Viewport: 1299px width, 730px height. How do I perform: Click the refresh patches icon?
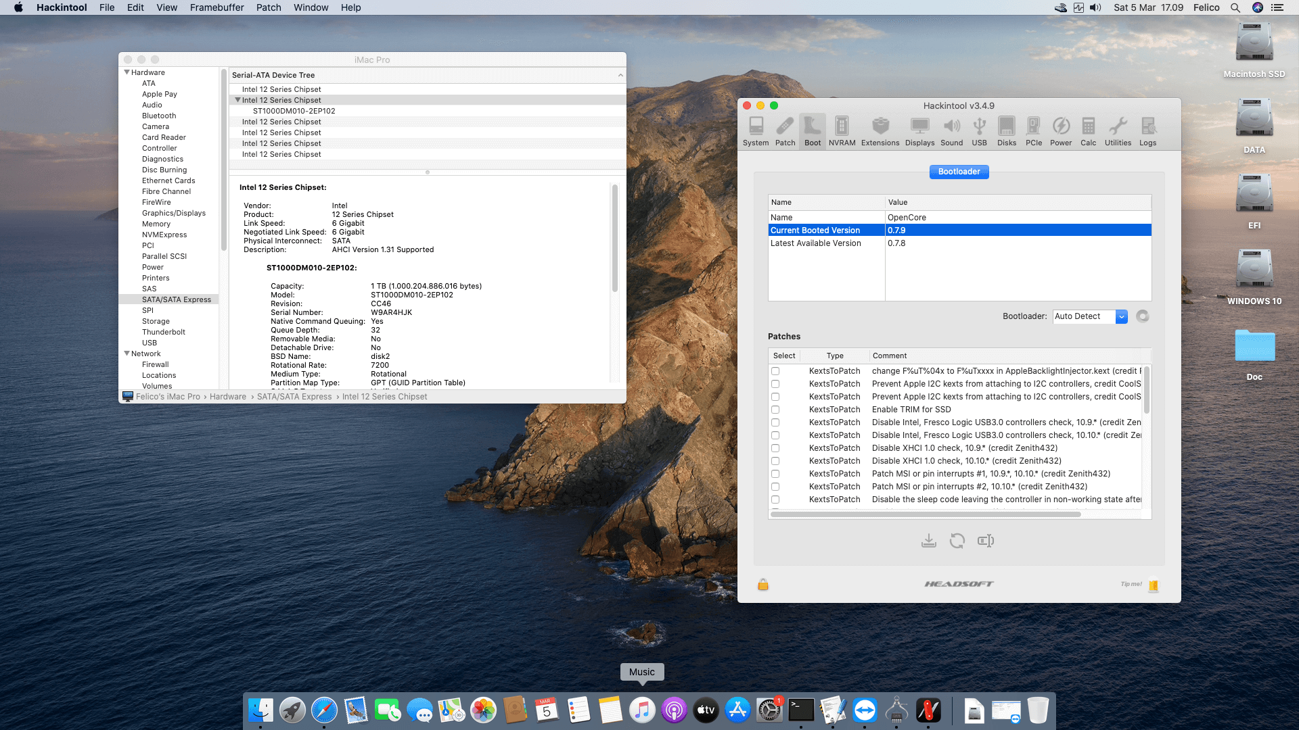click(957, 541)
